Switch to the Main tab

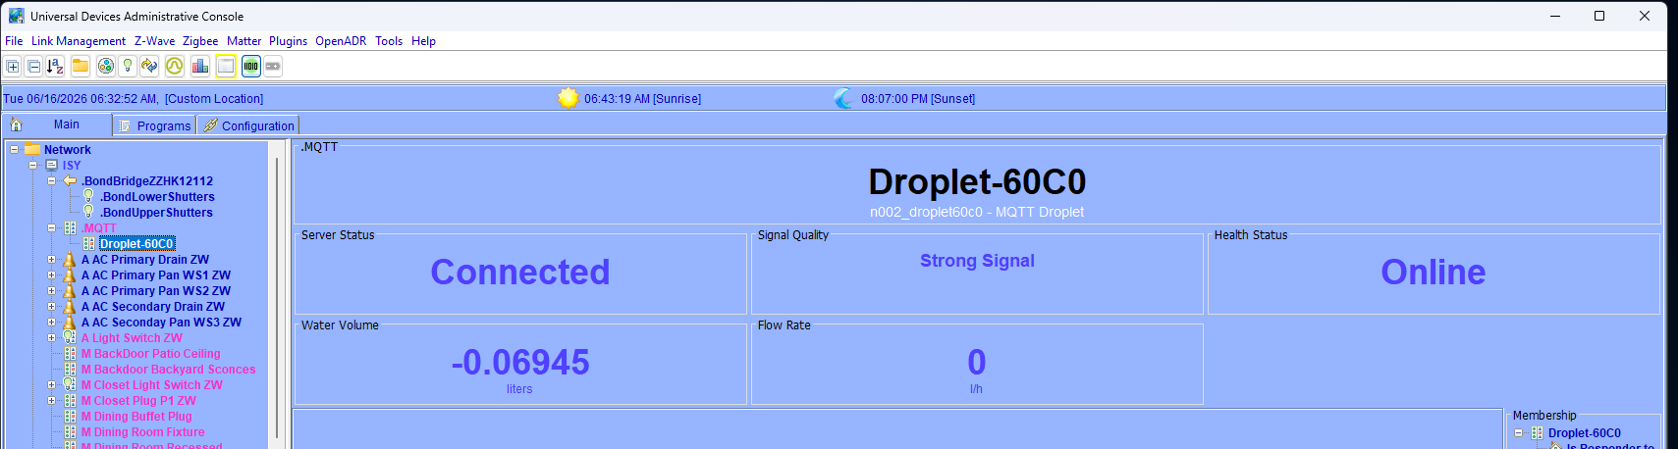[x=57, y=125]
